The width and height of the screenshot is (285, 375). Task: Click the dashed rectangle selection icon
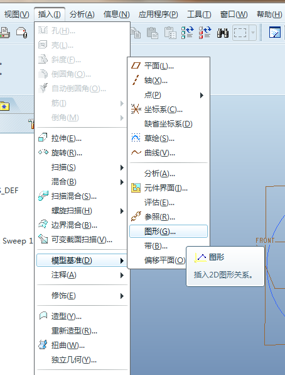(x=240, y=33)
